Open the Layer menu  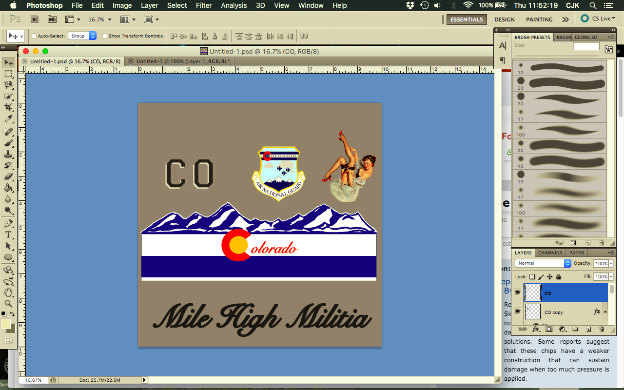pos(149,5)
